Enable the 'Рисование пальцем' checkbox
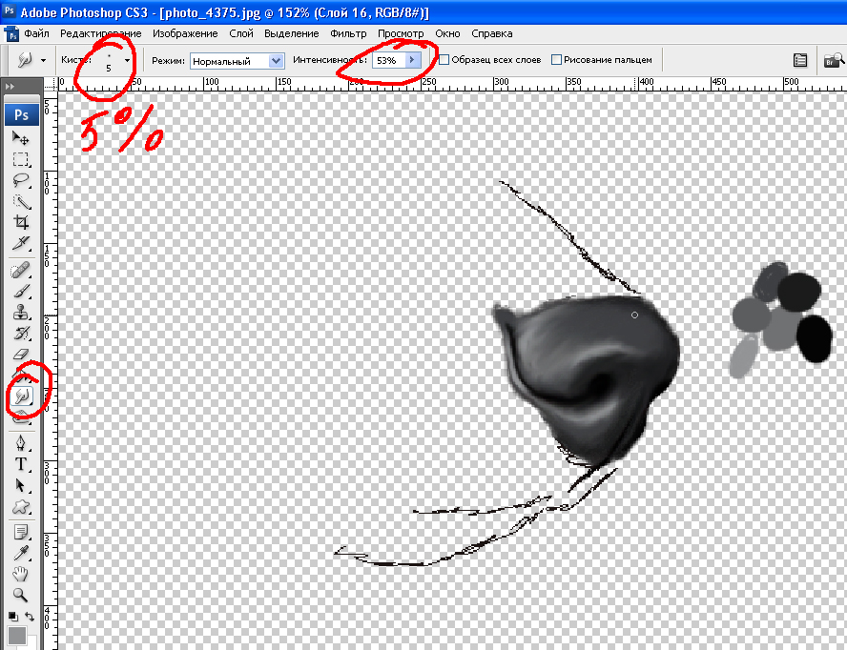Screen dimensions: 847x650 pos(557,60)
